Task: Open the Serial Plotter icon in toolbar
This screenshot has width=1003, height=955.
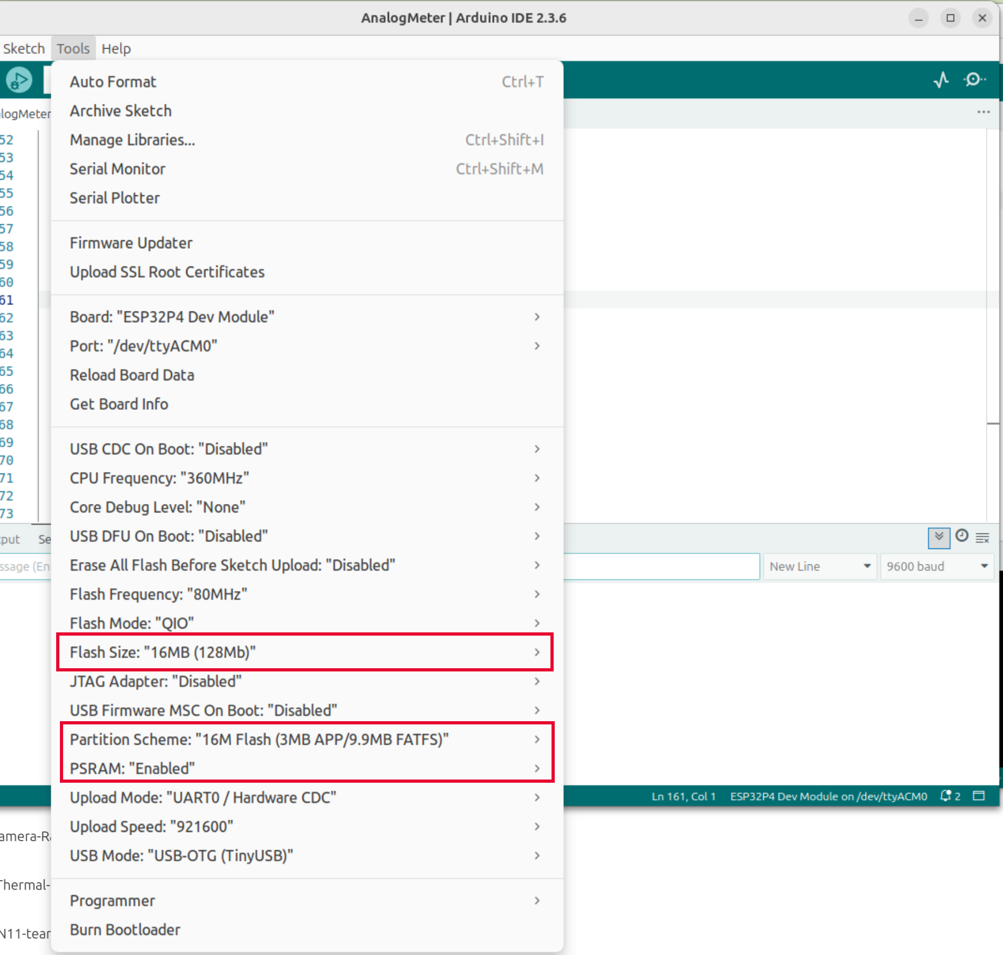Action: [941, 80]
